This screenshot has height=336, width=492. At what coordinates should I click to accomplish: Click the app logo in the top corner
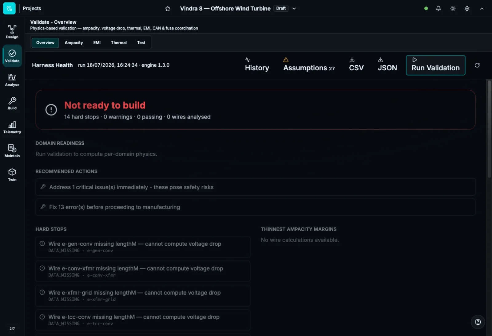[x=9, y=9]
